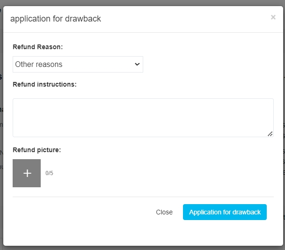Click the text area resize grip icon
This screenshot has width=285, height=250.
[x=270, y=134]
